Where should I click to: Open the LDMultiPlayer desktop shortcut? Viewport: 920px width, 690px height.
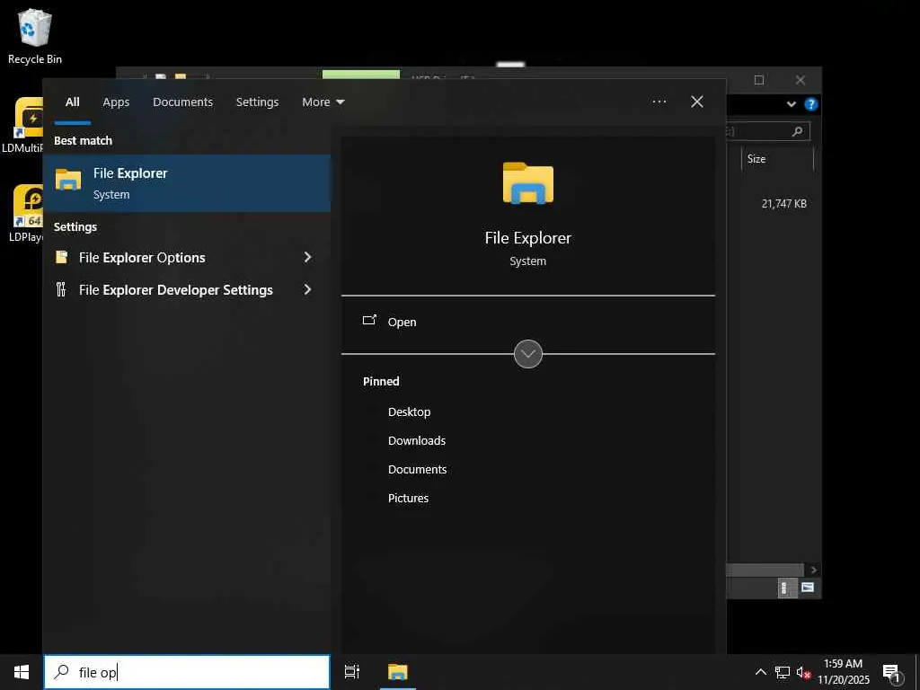coord(23,125)
